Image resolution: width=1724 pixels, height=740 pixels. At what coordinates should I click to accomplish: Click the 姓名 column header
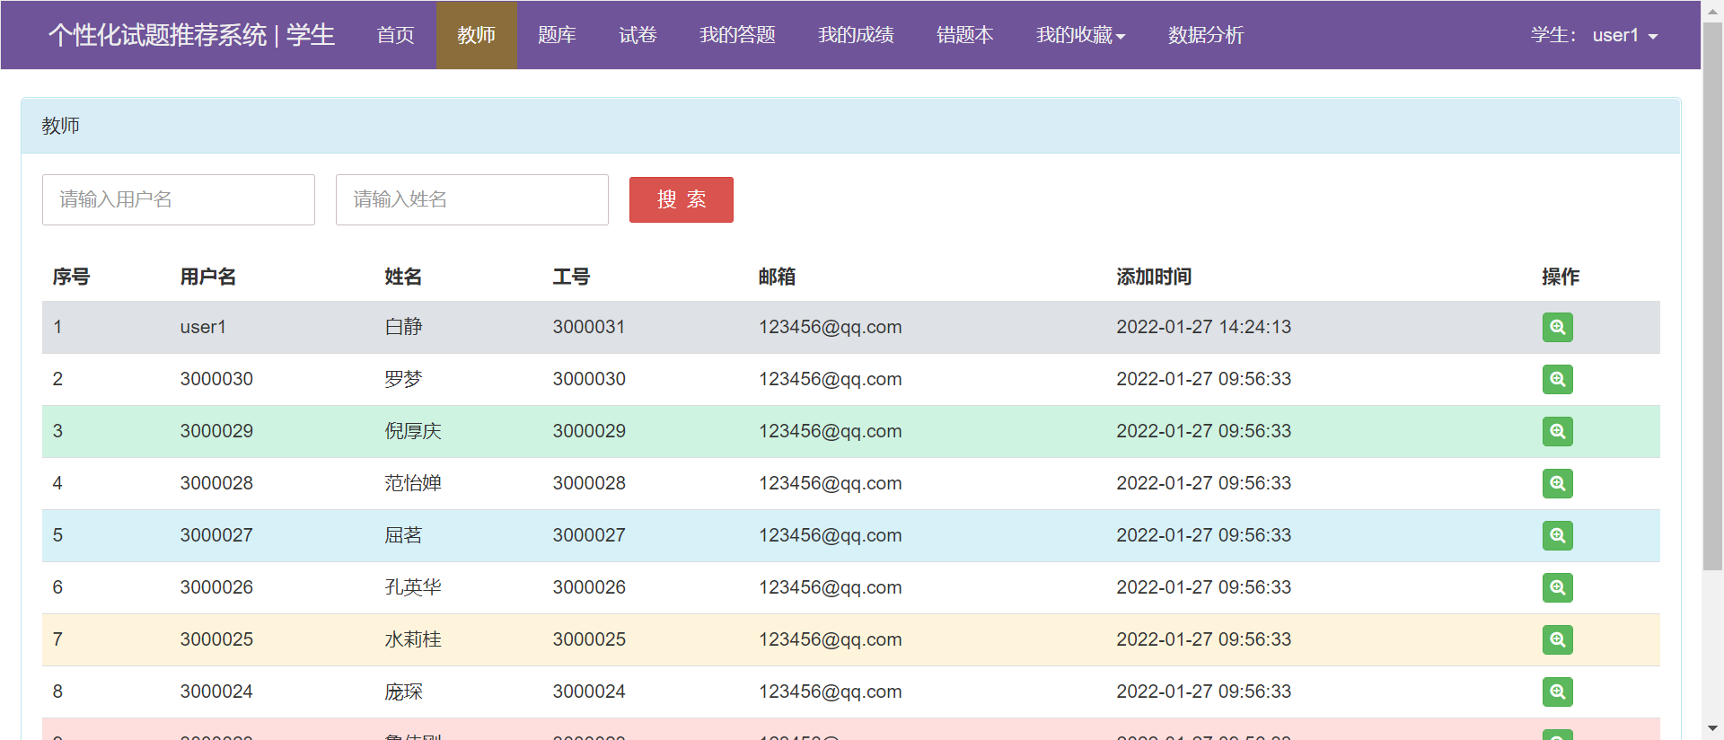403,277
